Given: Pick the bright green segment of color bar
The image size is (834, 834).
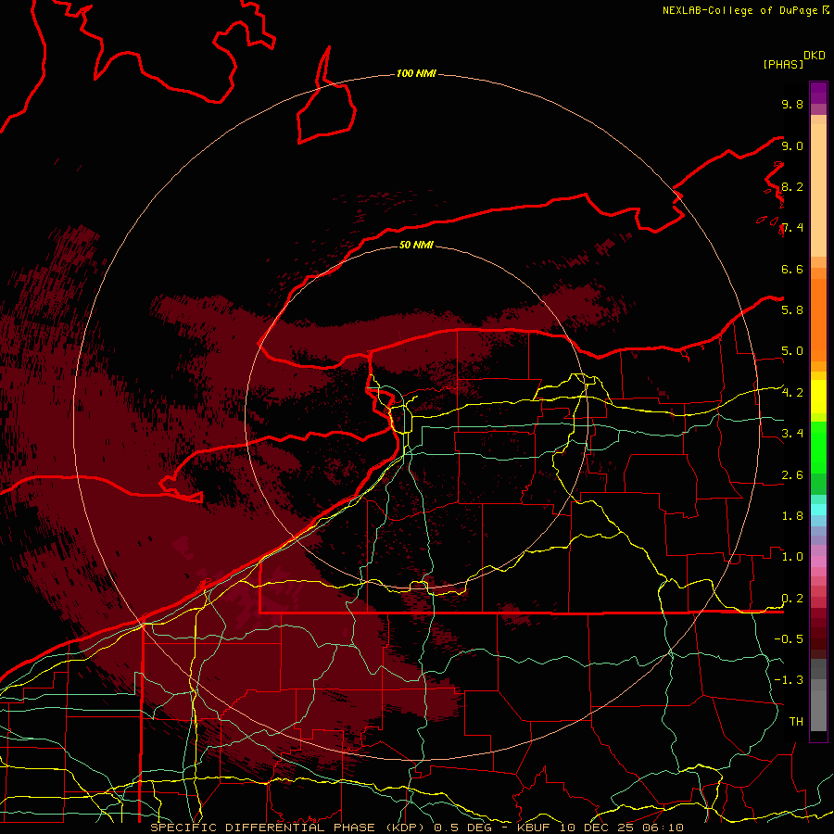Looking at the screenshot, I should [x=818, y=447].
